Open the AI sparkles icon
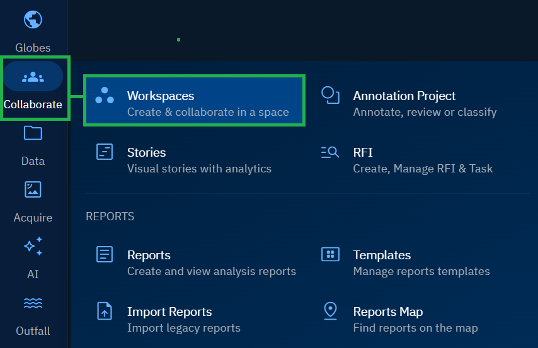 pos(33,246)
